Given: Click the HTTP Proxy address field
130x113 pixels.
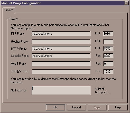Looking at the screenshot, I should click(x=61, y=49).
